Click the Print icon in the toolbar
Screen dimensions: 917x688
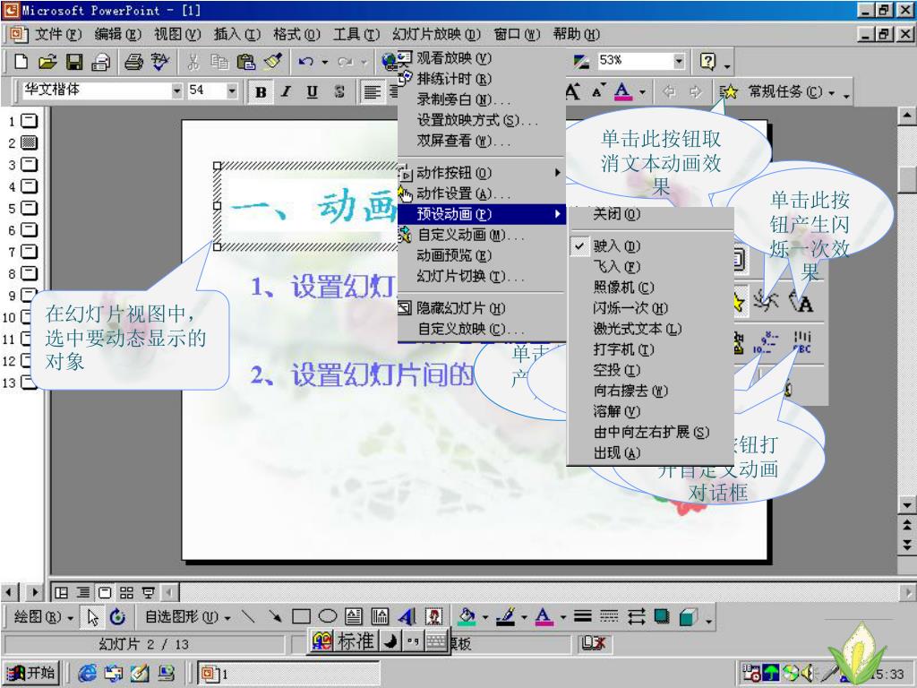click(133, 62)
